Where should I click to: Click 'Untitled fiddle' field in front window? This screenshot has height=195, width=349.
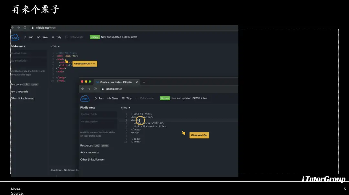98,114
